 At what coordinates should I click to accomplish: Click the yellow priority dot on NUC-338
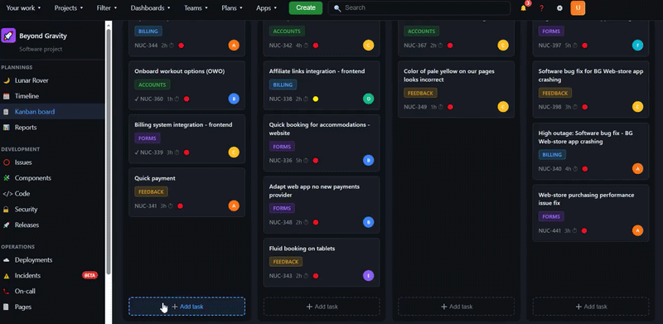coord(316,99)
